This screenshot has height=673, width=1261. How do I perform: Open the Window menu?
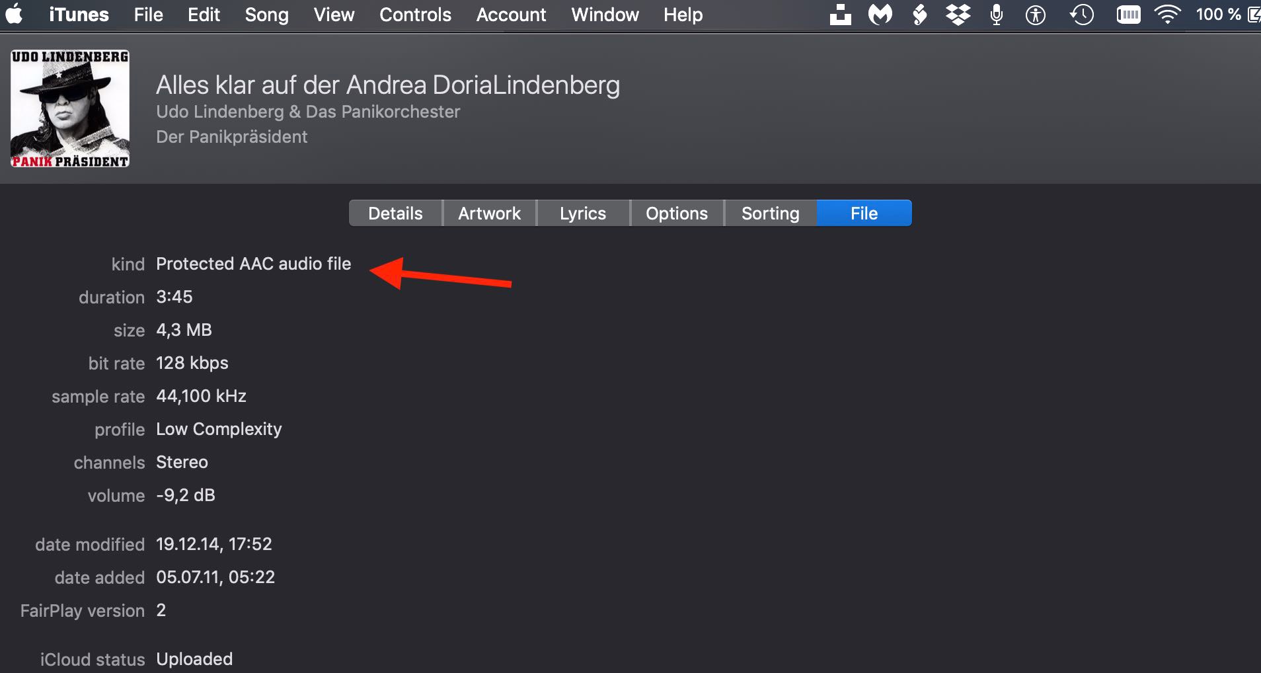tap(605, 15)
